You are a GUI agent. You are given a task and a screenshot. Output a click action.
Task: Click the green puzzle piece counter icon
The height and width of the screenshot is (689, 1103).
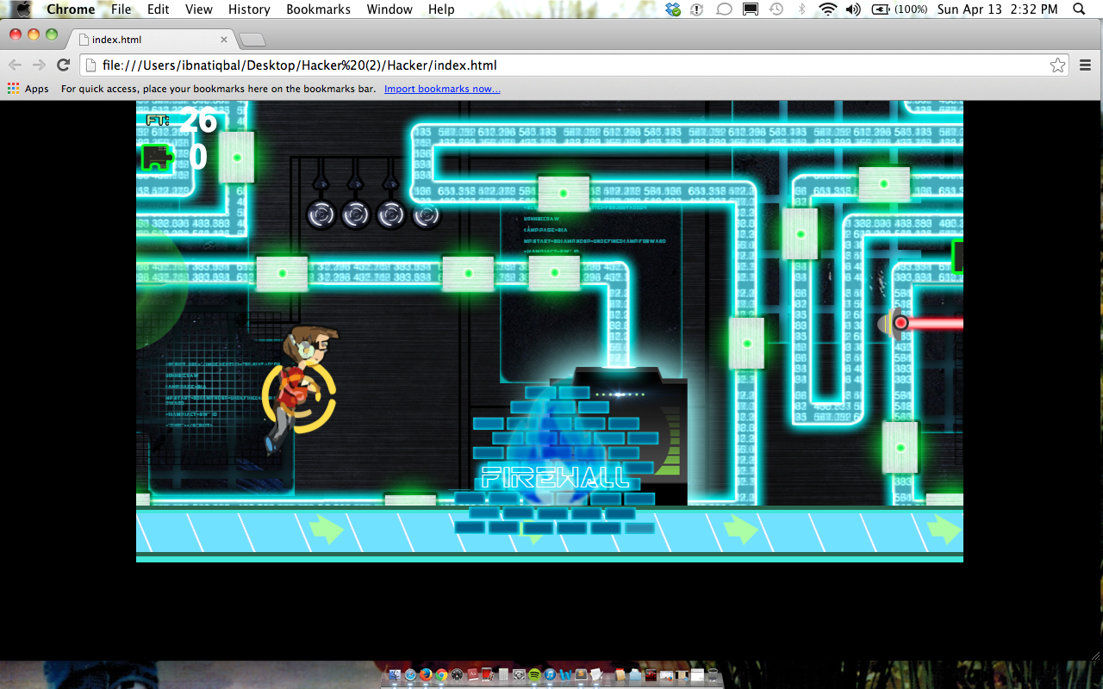pyautogui.click(x=157, y=158)
